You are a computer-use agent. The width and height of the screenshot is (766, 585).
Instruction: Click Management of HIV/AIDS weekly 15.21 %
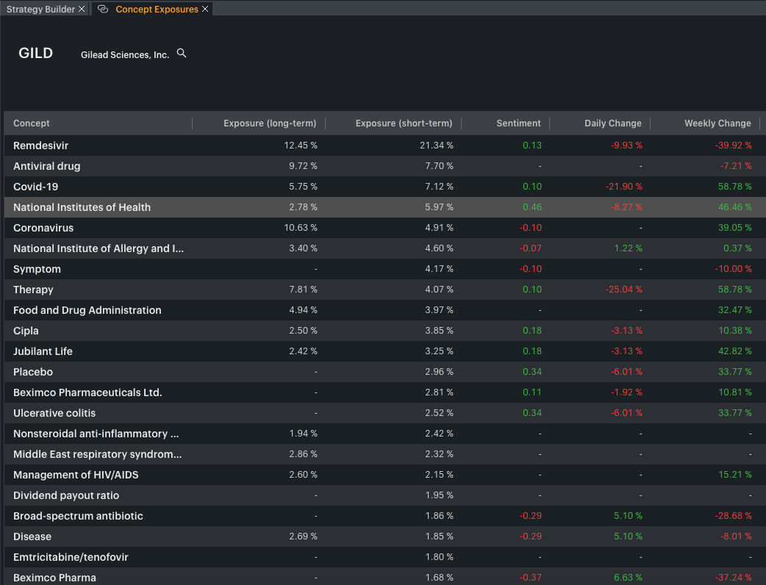point(734,475)
